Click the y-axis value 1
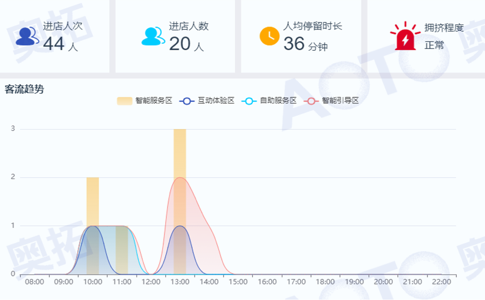 coord(13,225)
